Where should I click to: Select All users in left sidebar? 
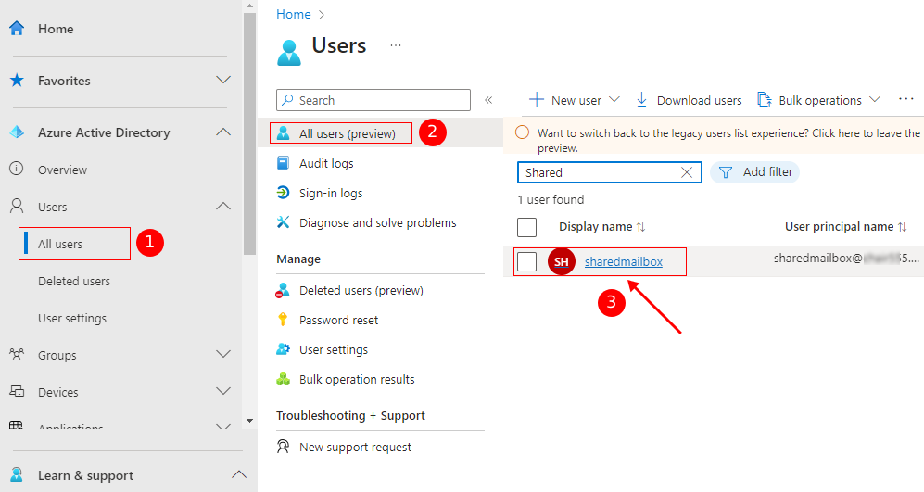pyautogui.click(x=60, y=245)
